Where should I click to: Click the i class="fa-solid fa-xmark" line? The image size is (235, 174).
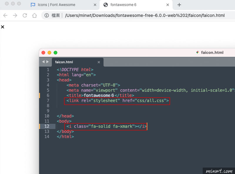tap(106, 126)
